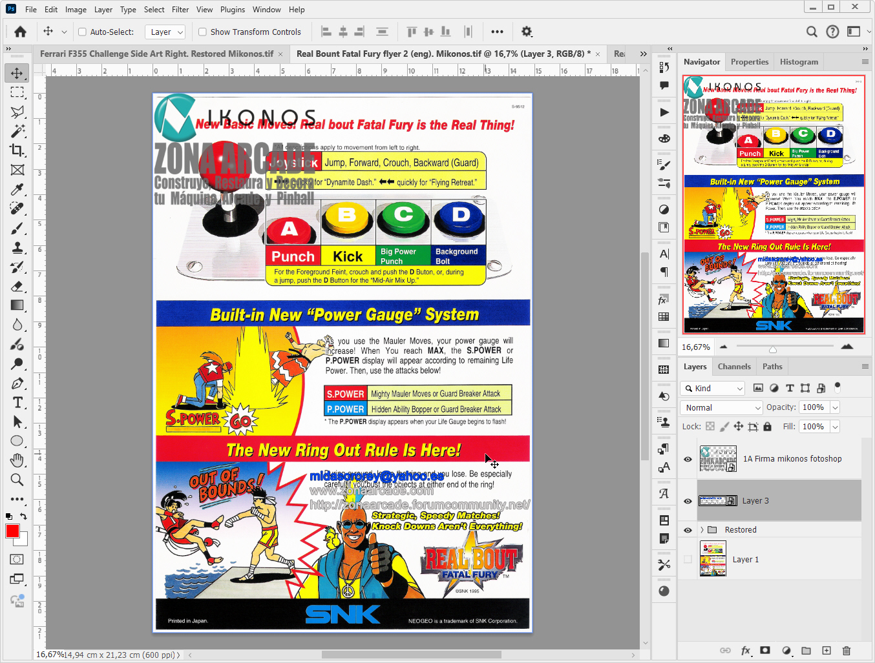Show hidden document tabs chevron
This screenshot has width=875, height=663.
(x=643, y=54)
